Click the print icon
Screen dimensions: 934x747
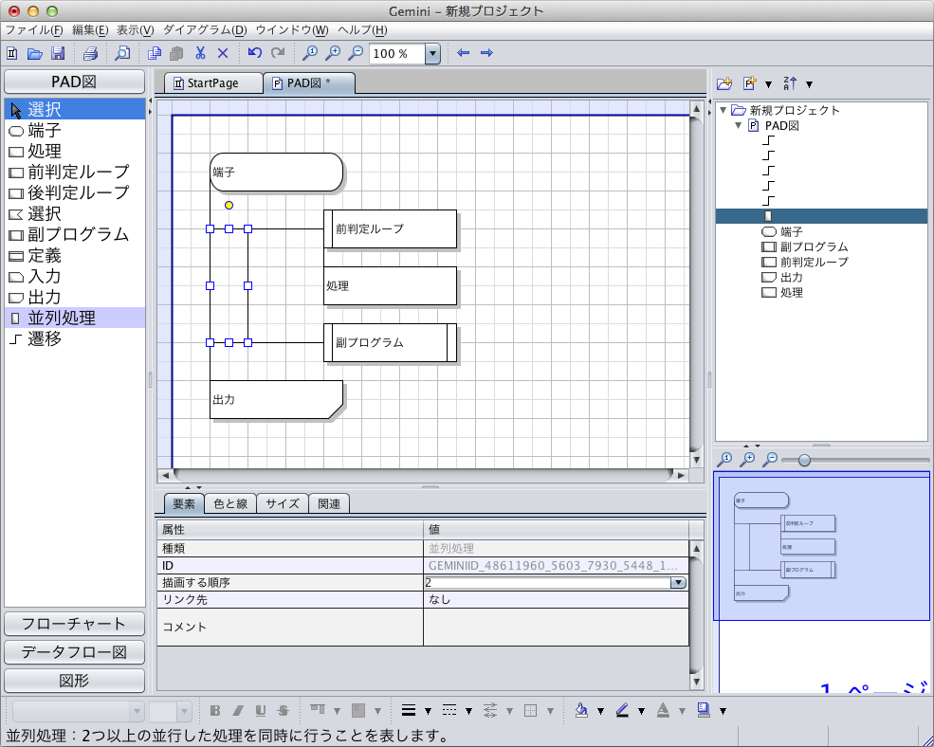point(90,54)
